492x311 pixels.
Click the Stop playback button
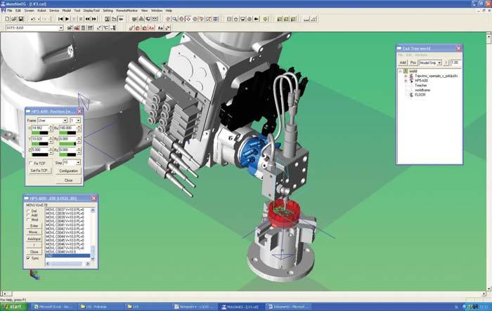click(81, 19)
